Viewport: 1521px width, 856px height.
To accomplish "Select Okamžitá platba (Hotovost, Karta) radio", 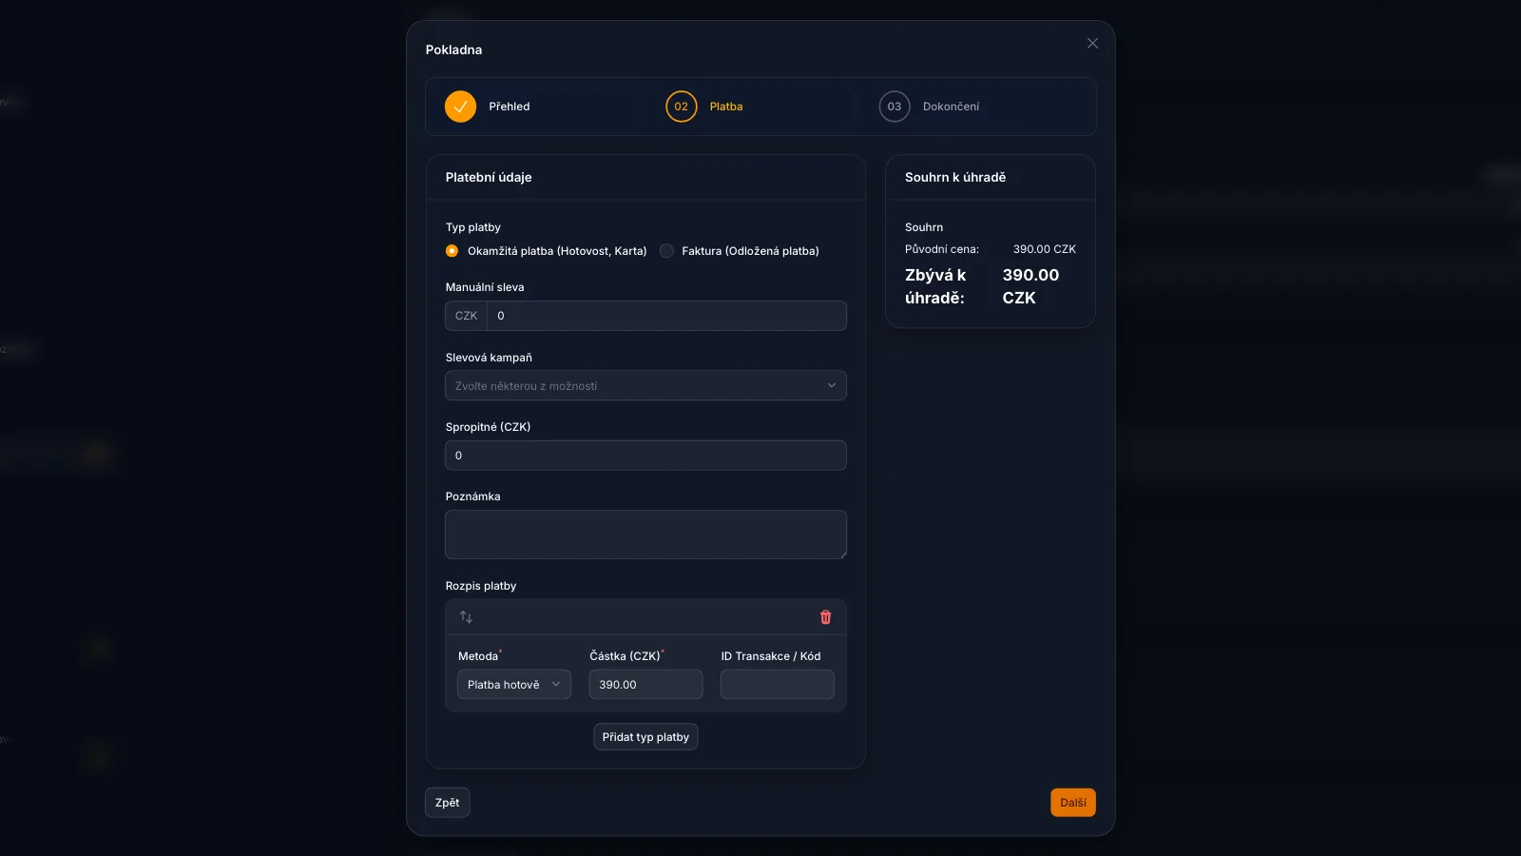I will [x=452, y=251].
